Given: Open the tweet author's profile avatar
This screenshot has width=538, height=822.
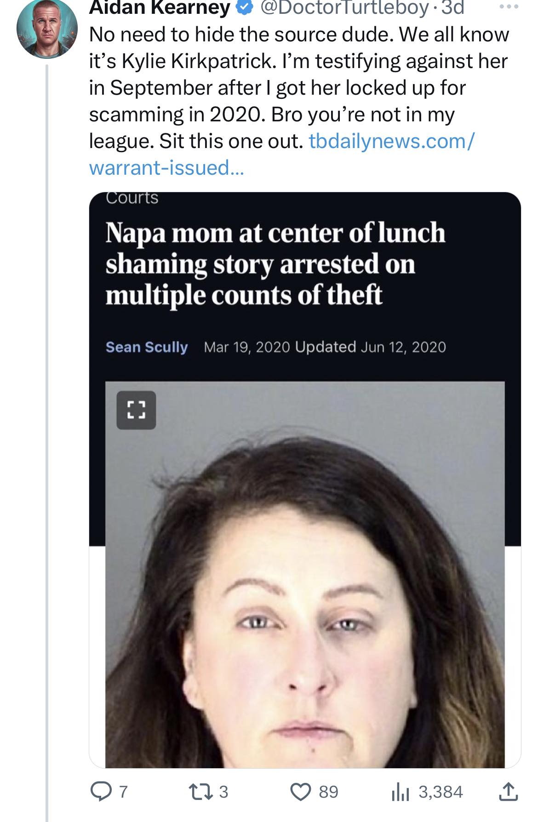Looking at the screenshot, I should (x=47, y=29).
